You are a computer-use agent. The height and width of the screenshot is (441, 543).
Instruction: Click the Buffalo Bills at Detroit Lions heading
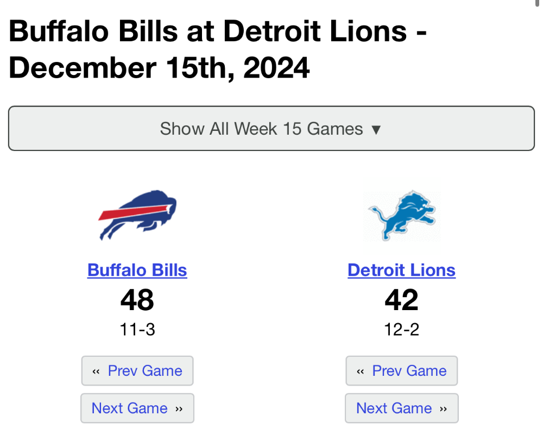[218, 49]
